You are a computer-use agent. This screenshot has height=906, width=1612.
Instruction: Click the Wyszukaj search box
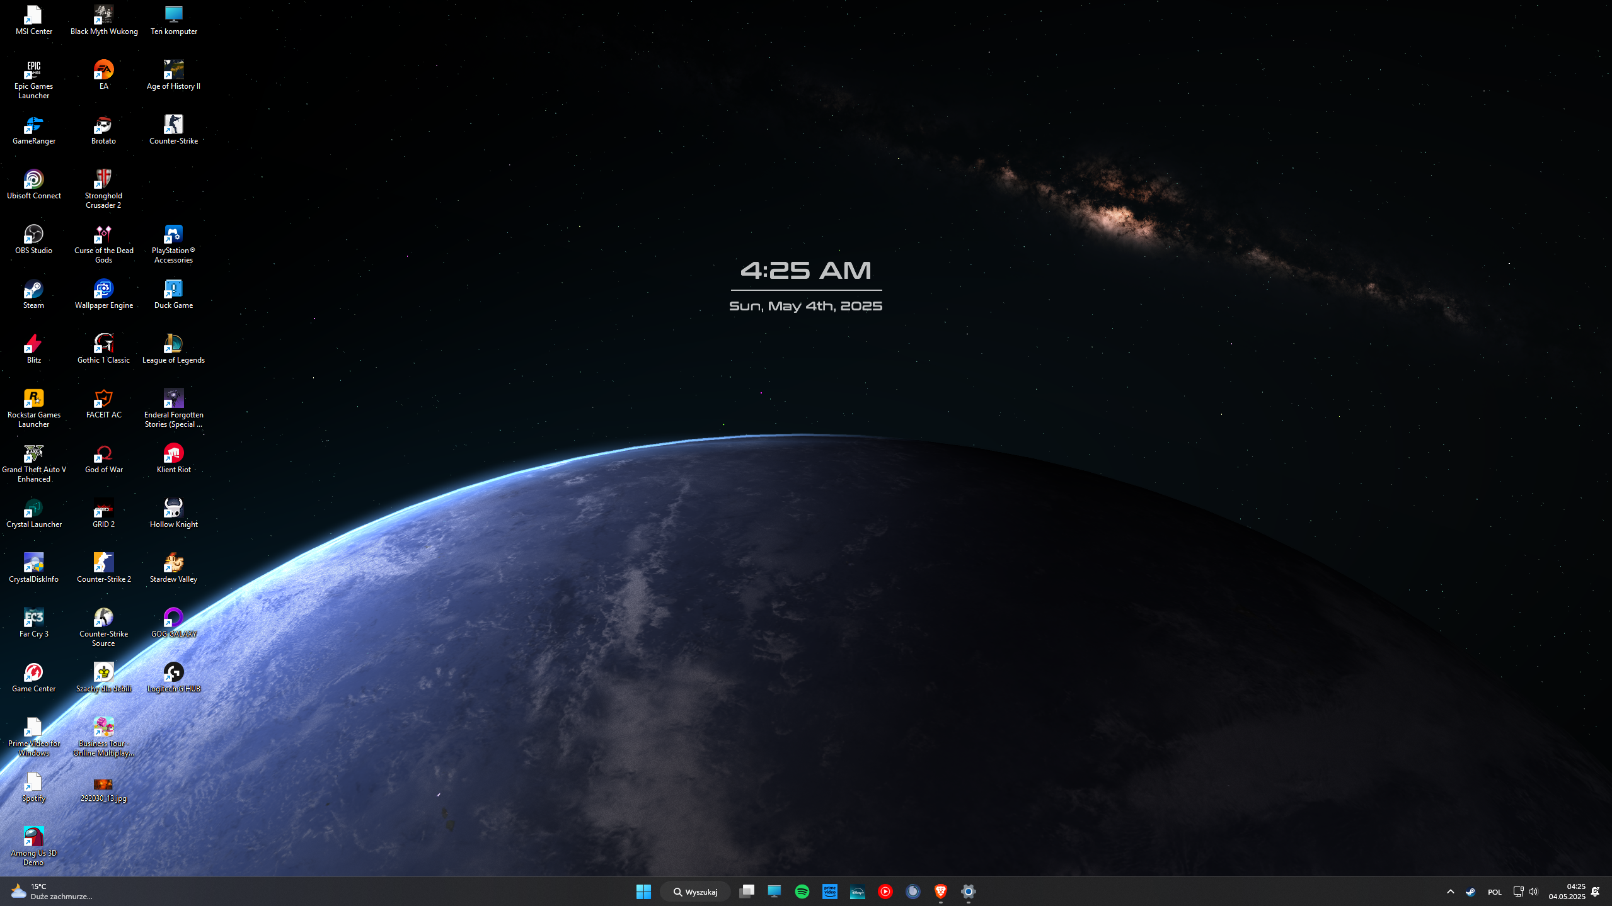695,892
